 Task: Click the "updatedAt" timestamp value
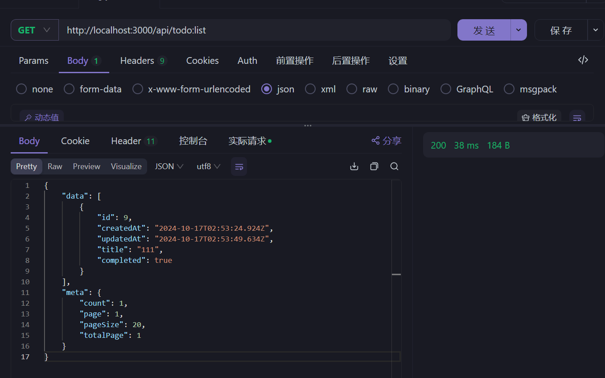tap(212, 239)
